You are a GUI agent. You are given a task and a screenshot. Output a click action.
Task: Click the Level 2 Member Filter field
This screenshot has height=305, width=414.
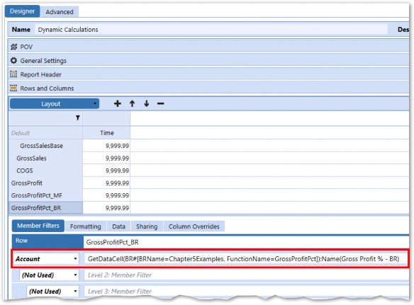245,275
